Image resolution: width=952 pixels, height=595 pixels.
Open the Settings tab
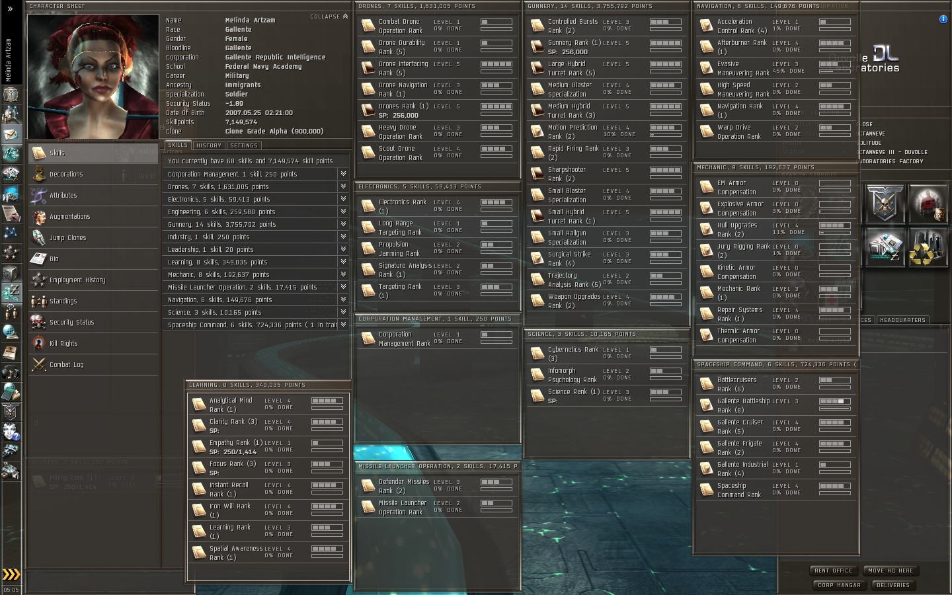pyautogui.click(x=245, y=145)
